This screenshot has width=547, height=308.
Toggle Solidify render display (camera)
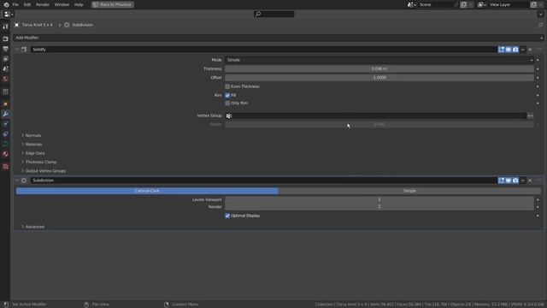coord(515,50)
